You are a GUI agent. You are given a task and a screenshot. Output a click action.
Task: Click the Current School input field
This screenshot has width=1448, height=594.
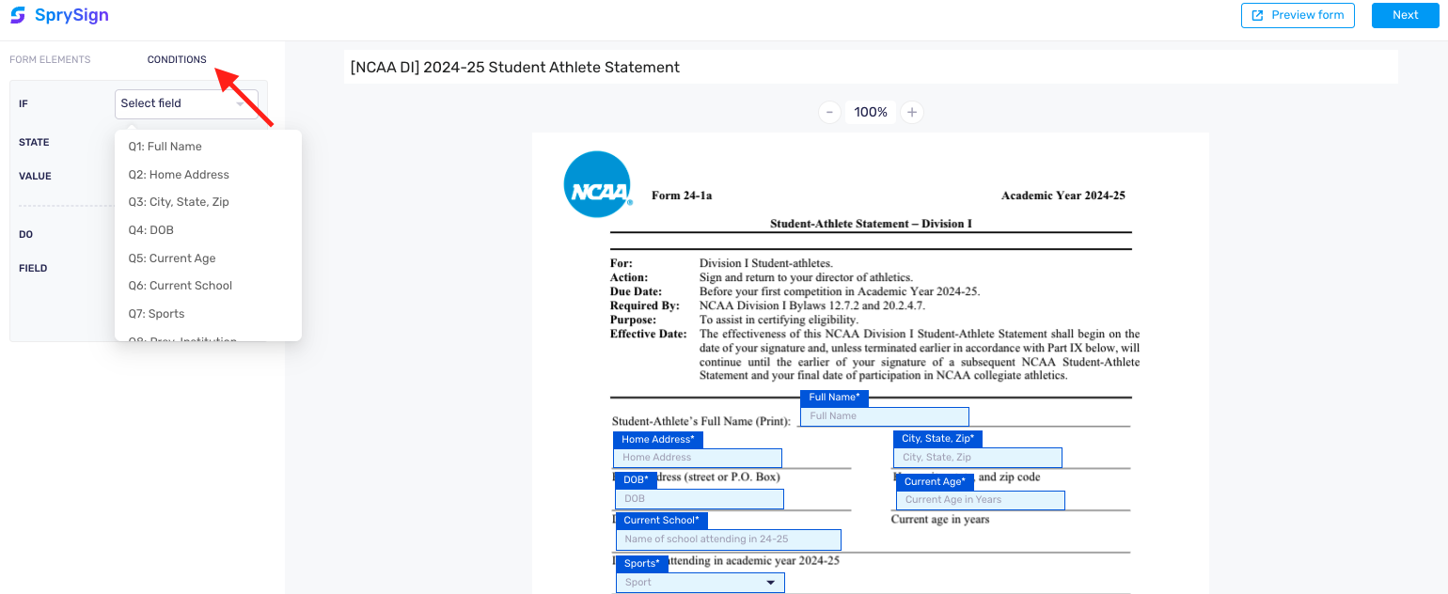tap(728, 539)
